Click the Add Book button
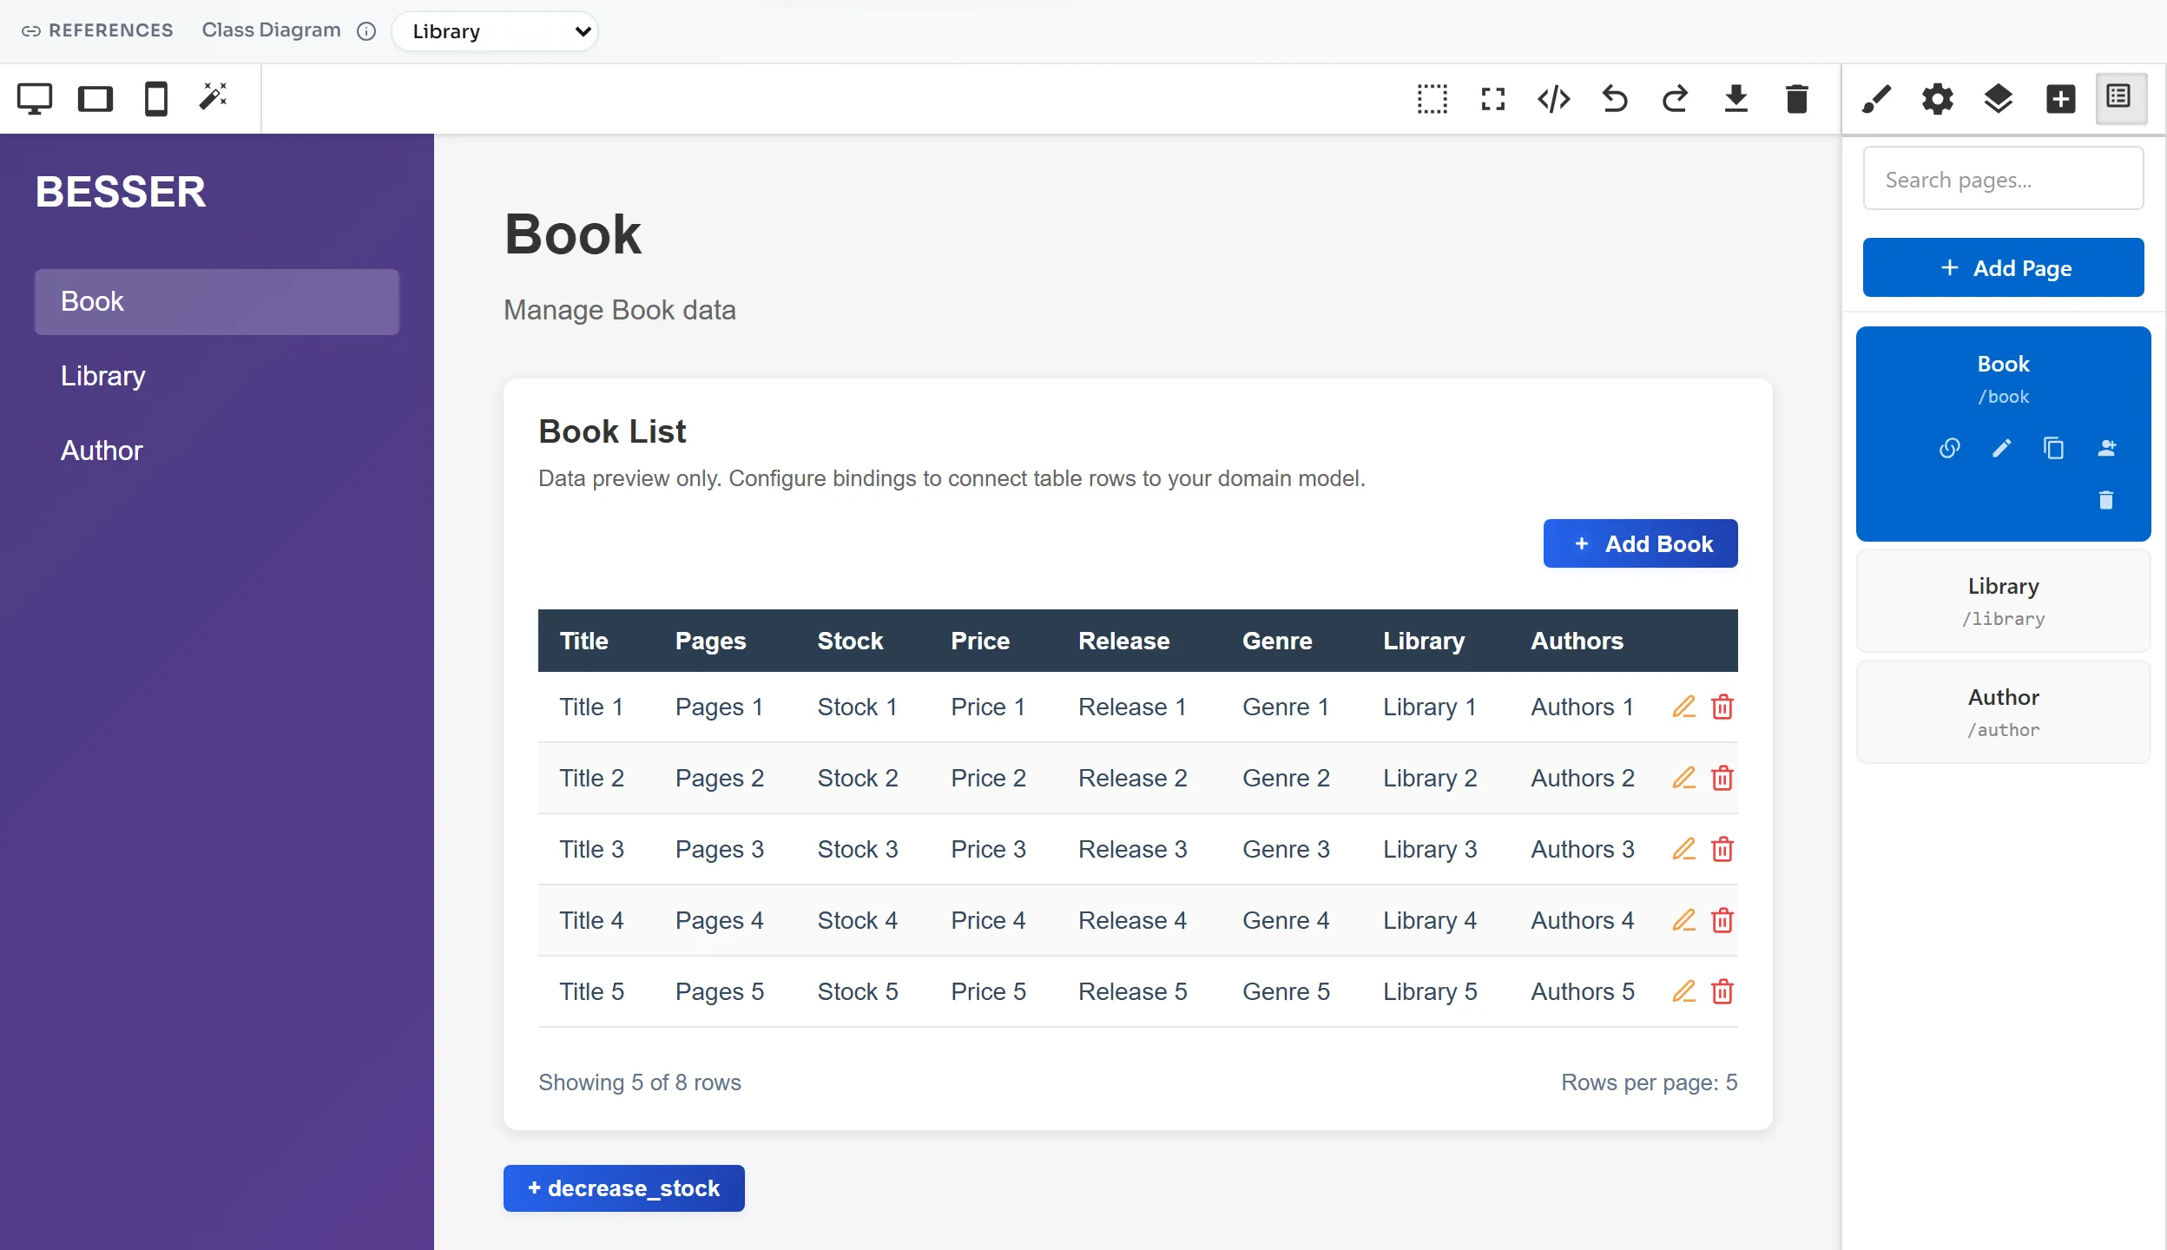The width and height of the screenshot is (2167, 1250). tap(1640, 543)
